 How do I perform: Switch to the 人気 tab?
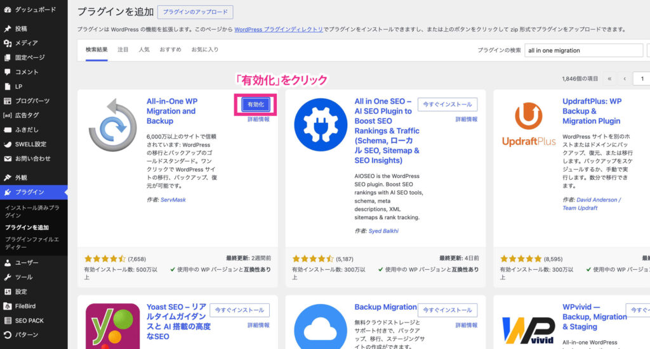(x=144, y=50)
